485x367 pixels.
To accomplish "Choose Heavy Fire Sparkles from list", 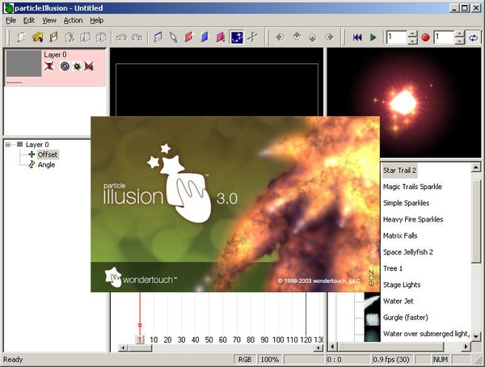I will (412, 219).
